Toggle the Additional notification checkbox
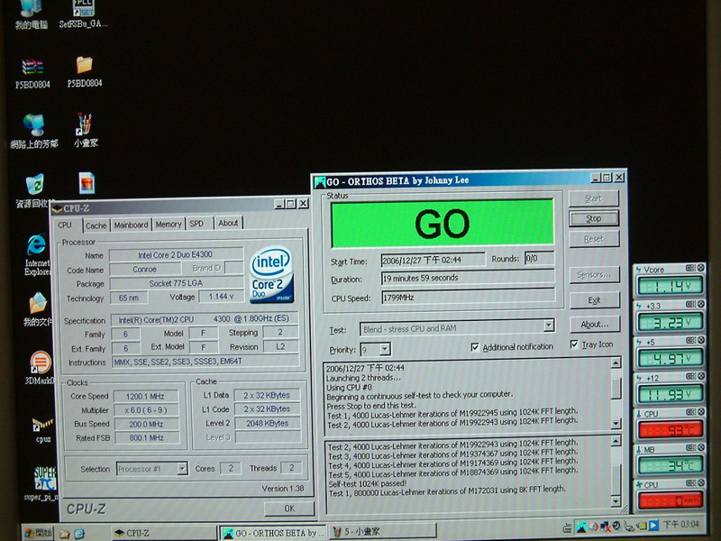 pyautogui.click(x=475, y=347)
